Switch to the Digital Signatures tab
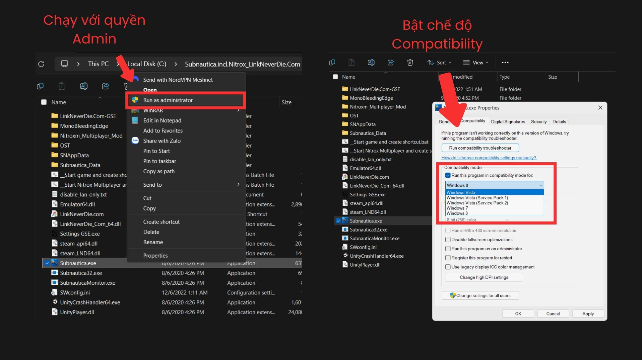The width and height of the screenshot is (642, 360). [x=508, y=122]
